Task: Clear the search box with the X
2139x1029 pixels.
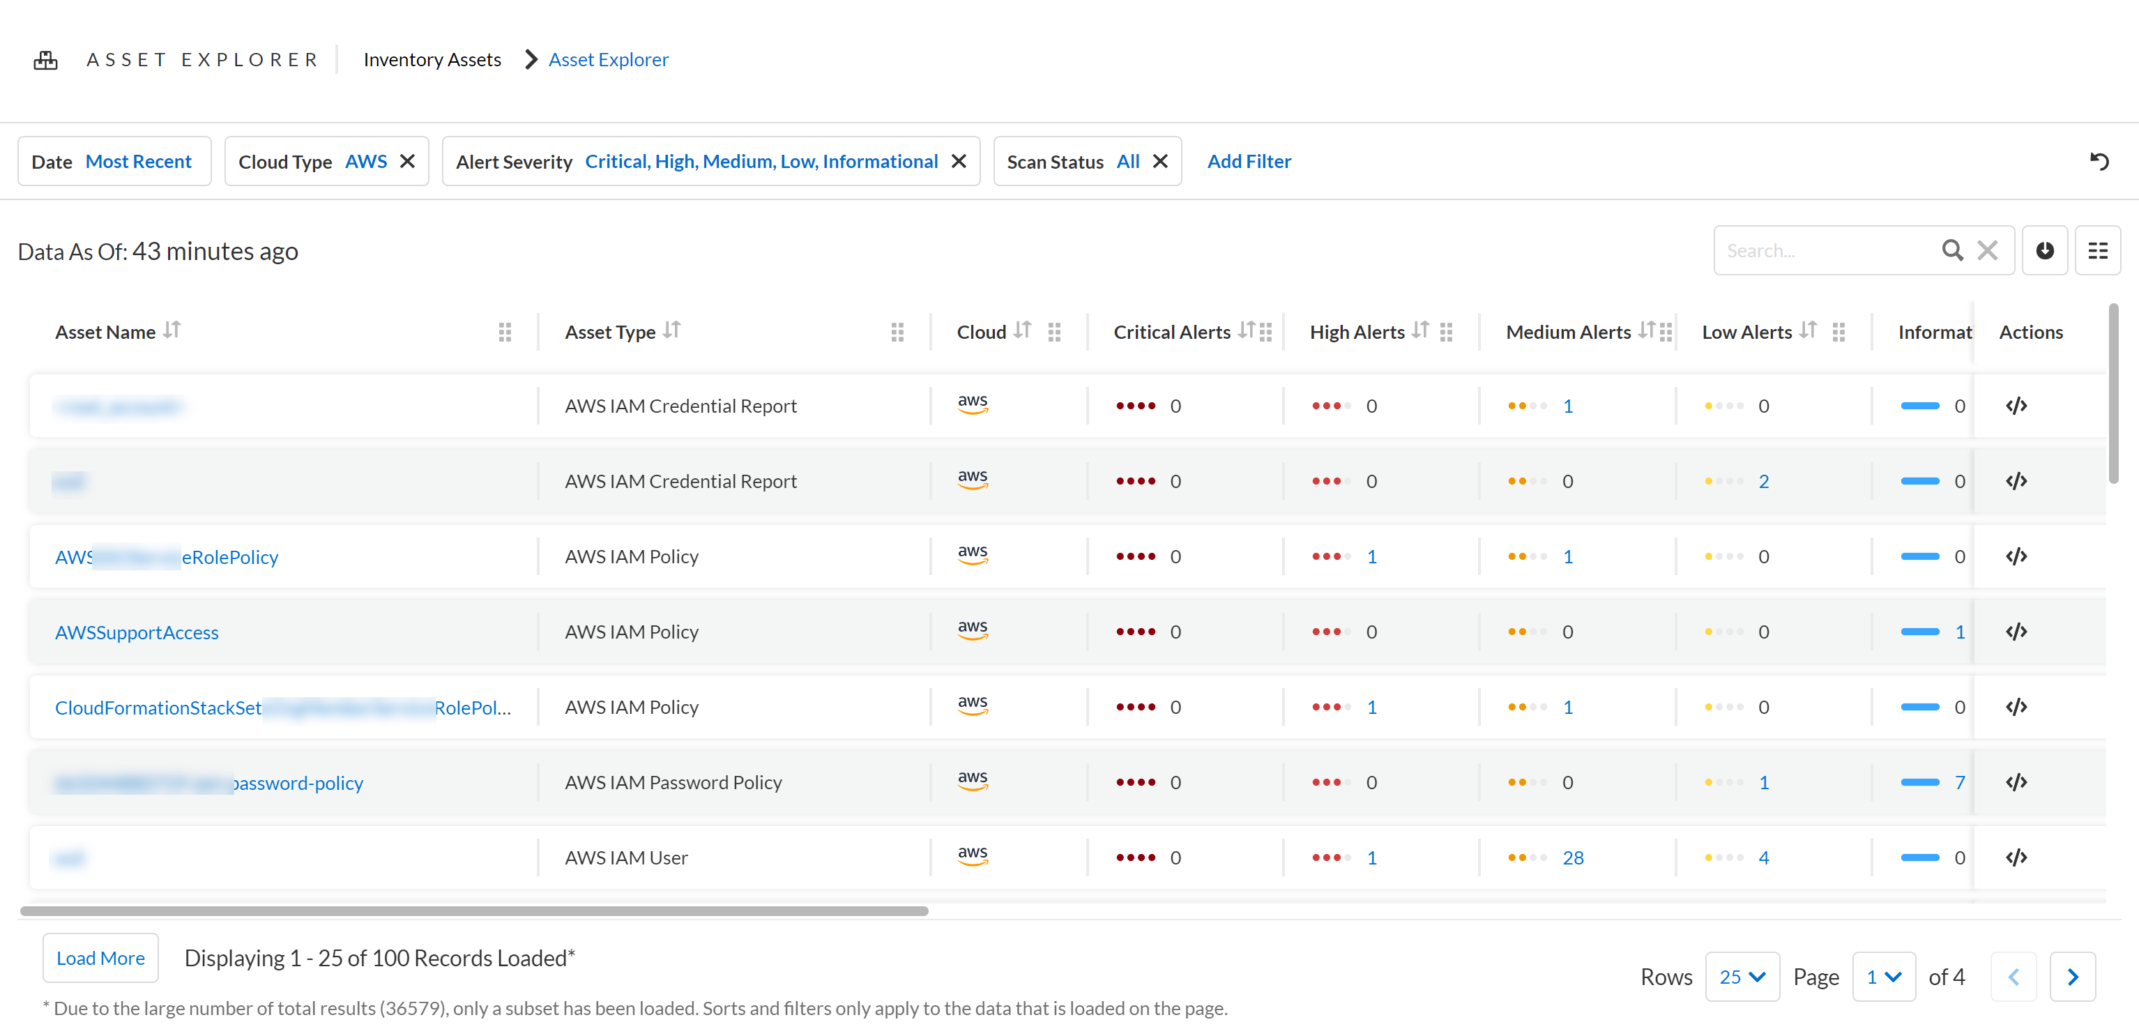Action: pyautogui.click(x=1987, y=250)
